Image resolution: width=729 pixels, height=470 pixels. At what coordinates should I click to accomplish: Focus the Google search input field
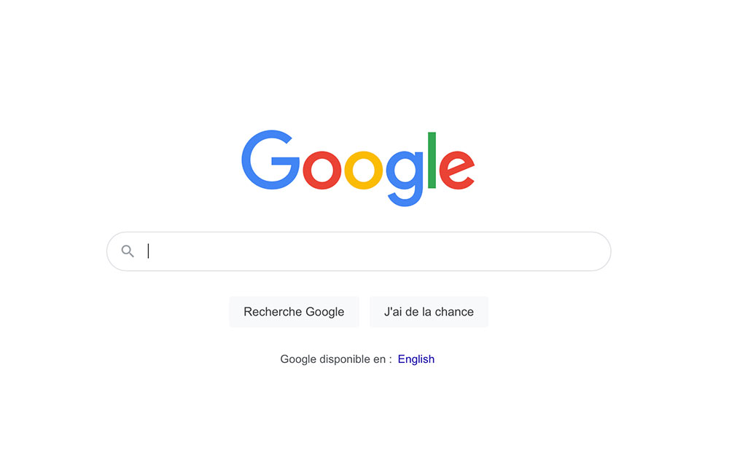pos(359,251)
